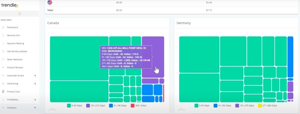Toggle 365+ Days legend in Canada chart
The width and height of the screenshot is (300, 114).
(x=139, y=105)
